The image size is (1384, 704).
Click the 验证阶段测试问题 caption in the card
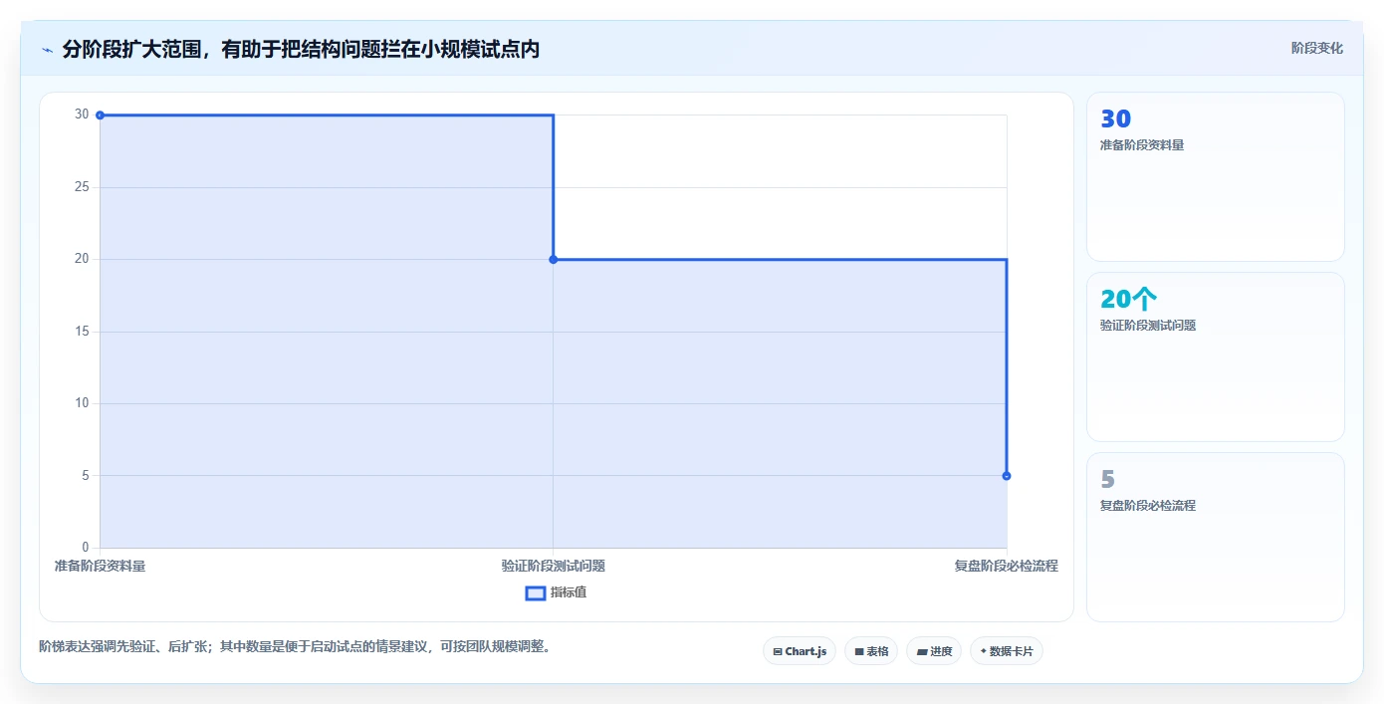click(1147, 325)
